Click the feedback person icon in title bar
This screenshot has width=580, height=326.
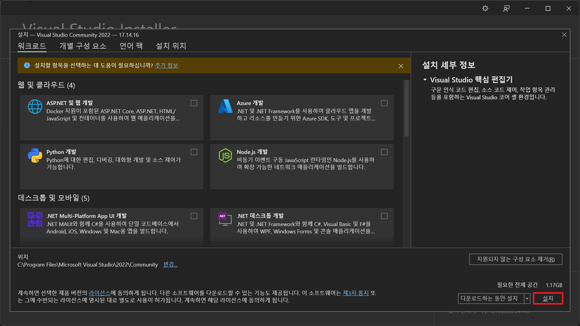click(506, 8)
